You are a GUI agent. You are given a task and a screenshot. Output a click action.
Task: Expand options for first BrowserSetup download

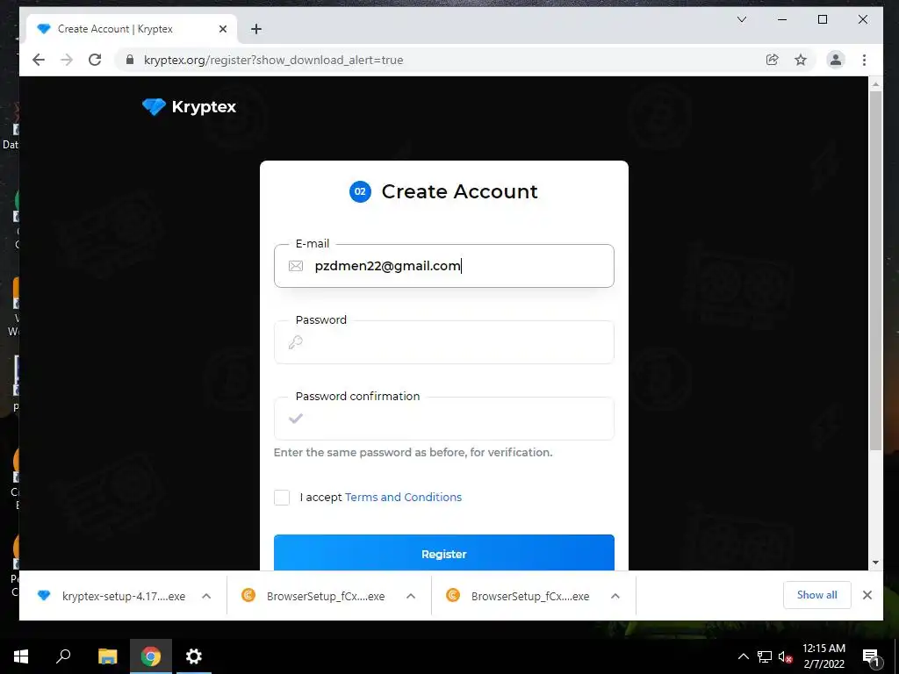(x=411, y=596)
